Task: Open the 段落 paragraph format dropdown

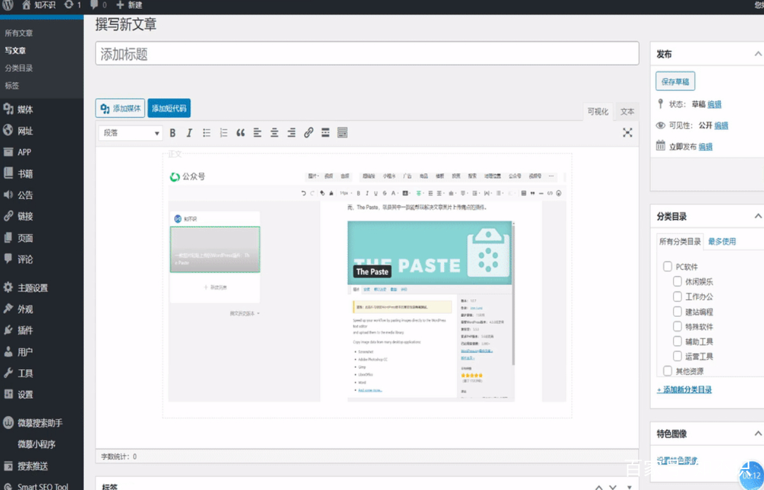Action: [x=131, y=133]
